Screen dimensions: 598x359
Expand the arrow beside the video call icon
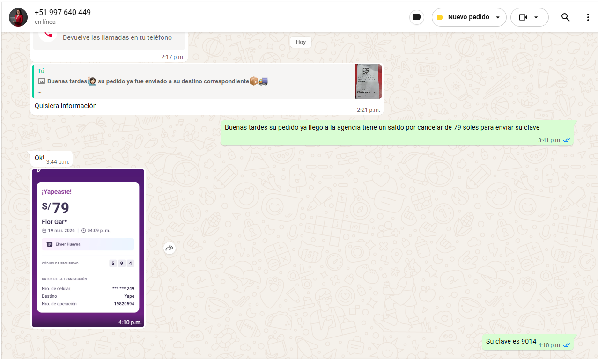(536, 18)
